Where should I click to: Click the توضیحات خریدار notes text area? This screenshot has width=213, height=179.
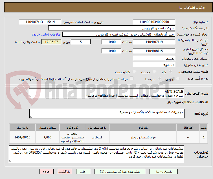(96, 154)
